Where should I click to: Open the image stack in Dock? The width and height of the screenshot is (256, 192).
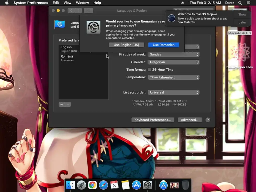pos(174,185)
